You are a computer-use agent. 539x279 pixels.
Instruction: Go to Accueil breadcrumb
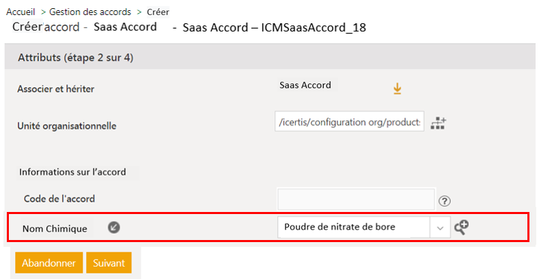coord(20,12)
